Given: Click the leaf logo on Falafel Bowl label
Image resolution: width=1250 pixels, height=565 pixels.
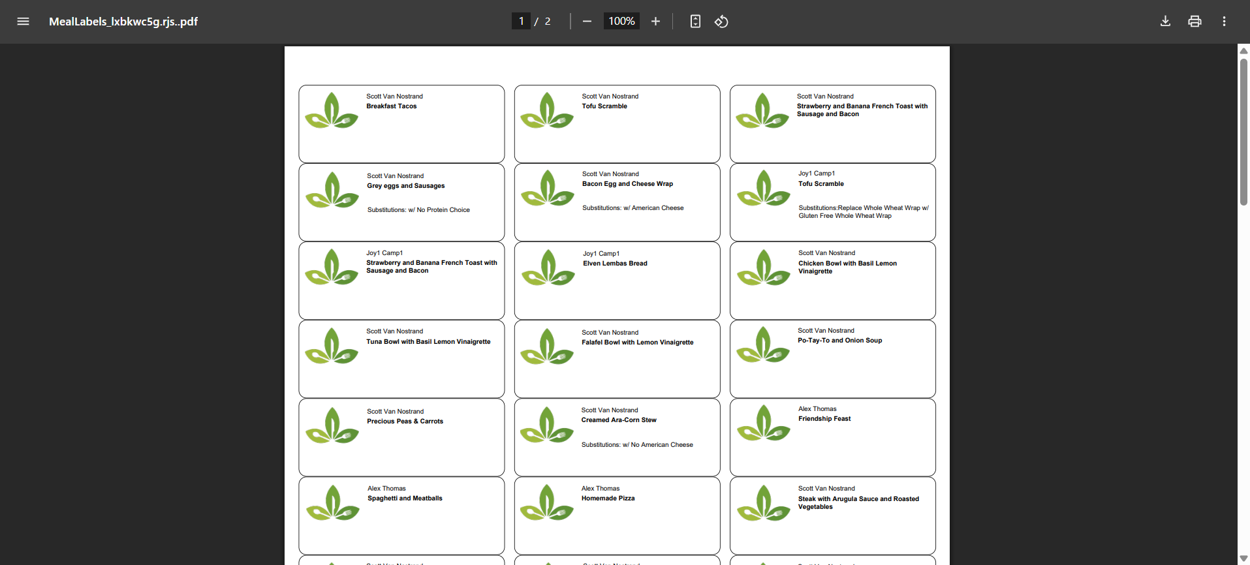Looking at the screenshot, I should coord(547,346).
